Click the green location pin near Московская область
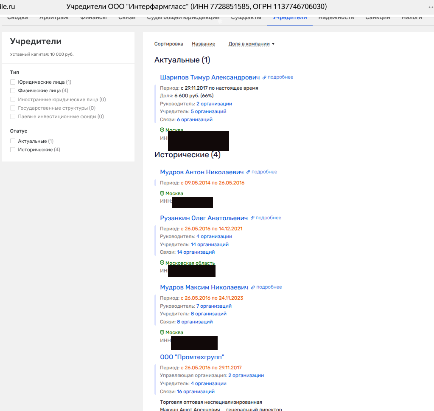The height and width of the screenshot is (411, 434). [162, 263]
